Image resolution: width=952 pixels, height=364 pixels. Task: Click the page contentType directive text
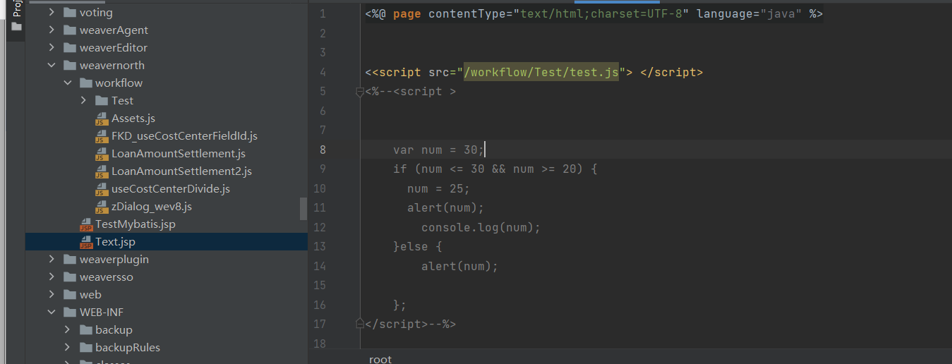(594, 13)
